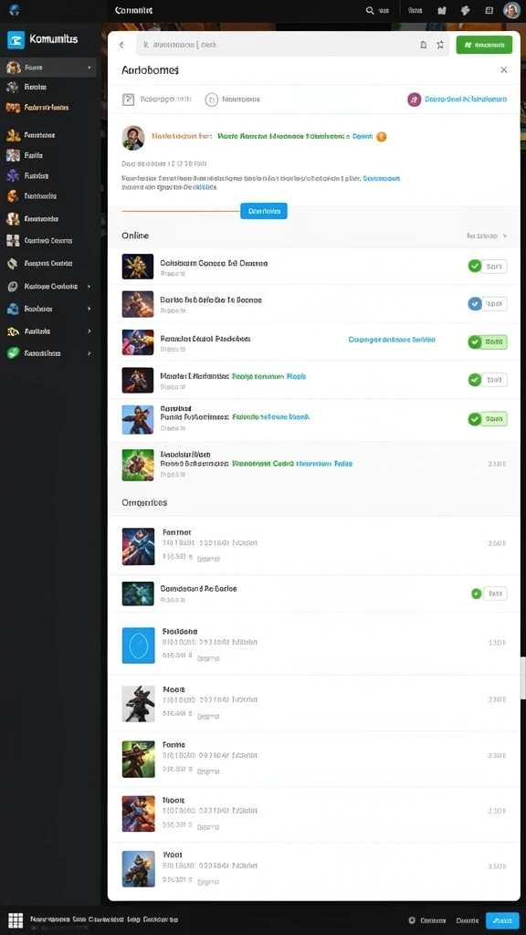
Task: Open the tab with the circle icon
Action: [233, 100]
